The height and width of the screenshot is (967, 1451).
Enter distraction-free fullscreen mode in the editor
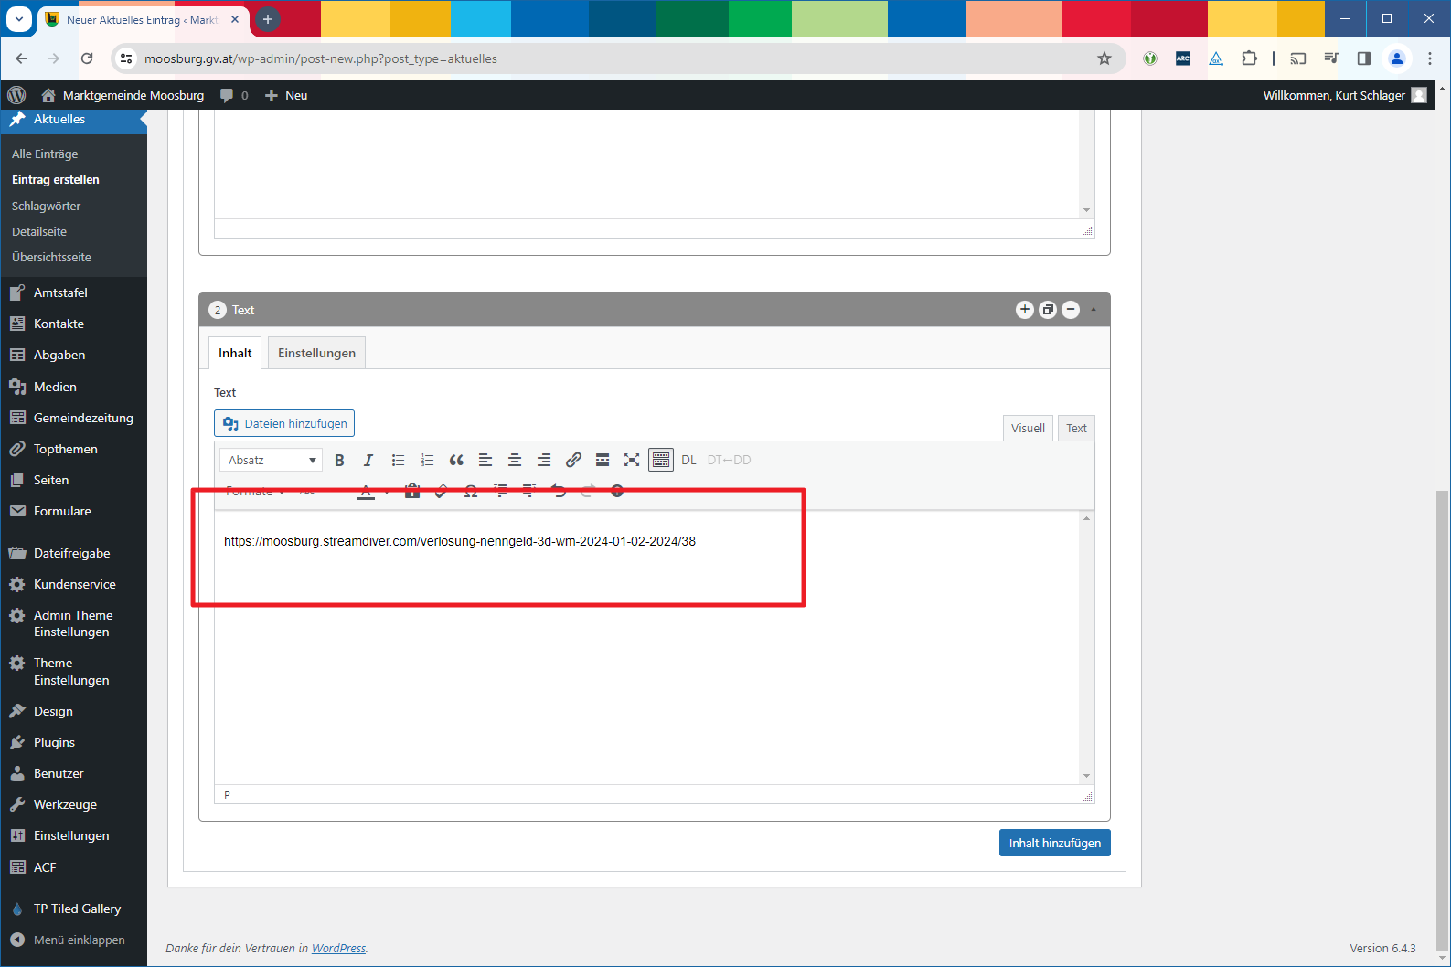click(632, 460)
